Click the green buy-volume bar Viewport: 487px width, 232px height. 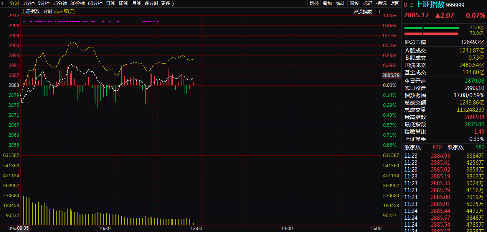(x=432, y=28)
